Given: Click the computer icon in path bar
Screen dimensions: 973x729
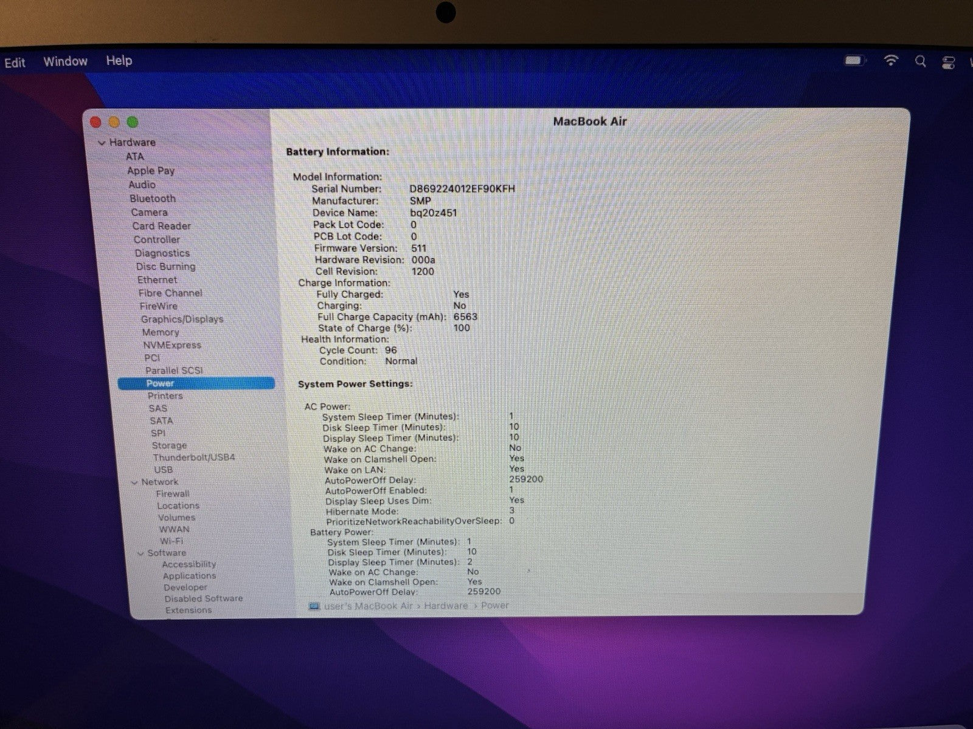Looking at the screenshot, I should pyautogui.click(x=314, y=606).
